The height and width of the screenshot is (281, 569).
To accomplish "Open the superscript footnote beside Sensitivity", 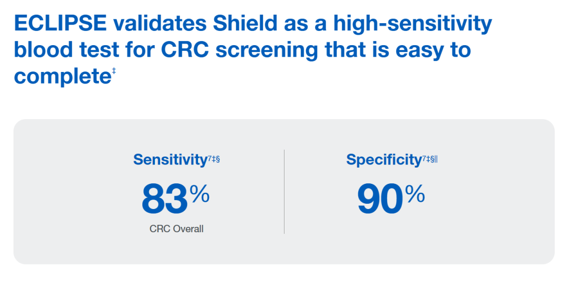I will click(x=213, y=158).
